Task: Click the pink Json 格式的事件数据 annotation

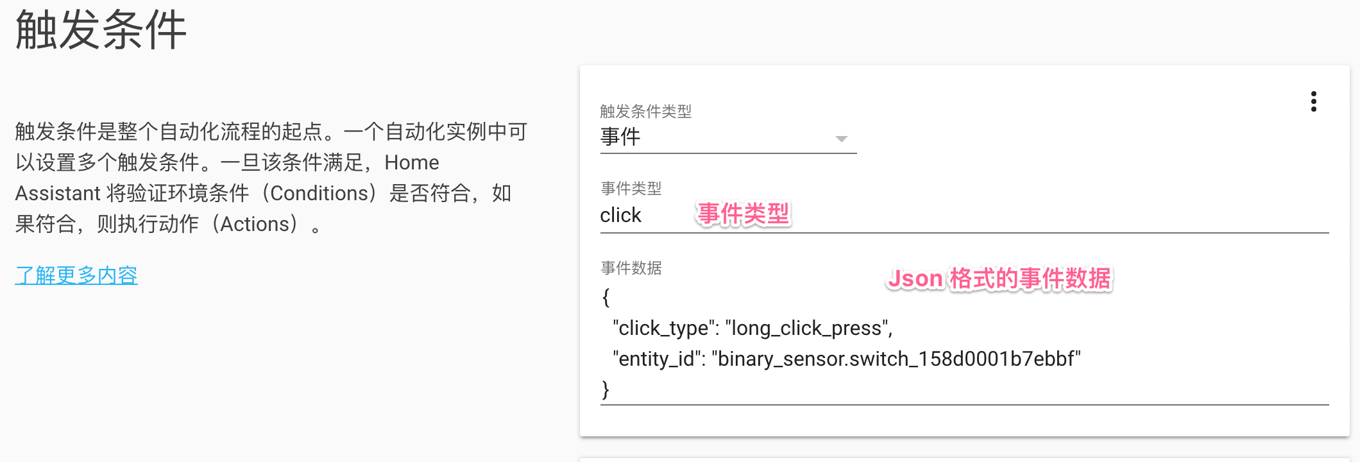Action: coord(999,279)
